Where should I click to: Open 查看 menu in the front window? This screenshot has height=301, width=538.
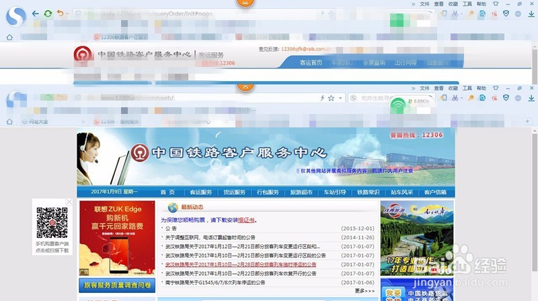coord(439,88)
